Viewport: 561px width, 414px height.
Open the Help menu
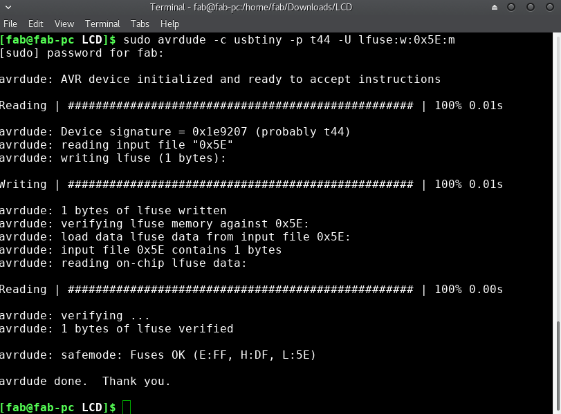(x=169, y=24)
